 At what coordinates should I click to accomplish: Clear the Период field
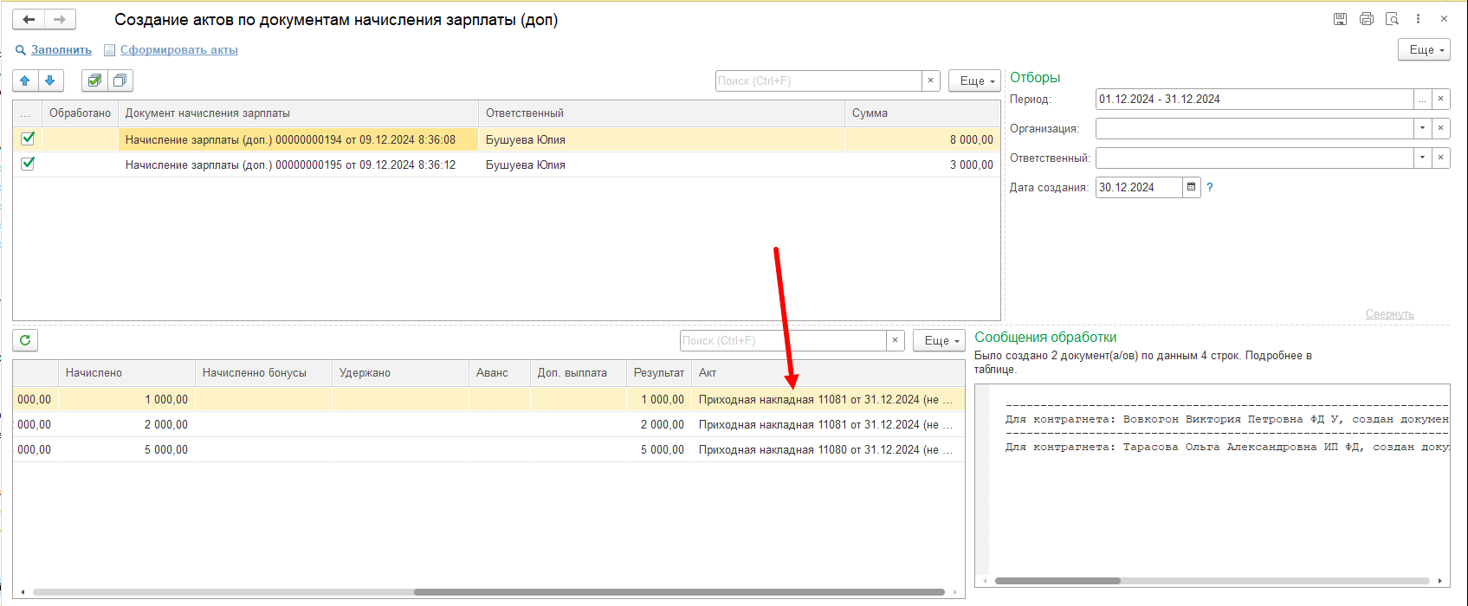coord(1440,99)
